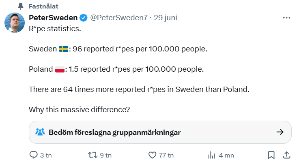Click the arrow on the gruppanmärkningar banner
Viewport: 301px width, 164px height.
coord(279,132)
